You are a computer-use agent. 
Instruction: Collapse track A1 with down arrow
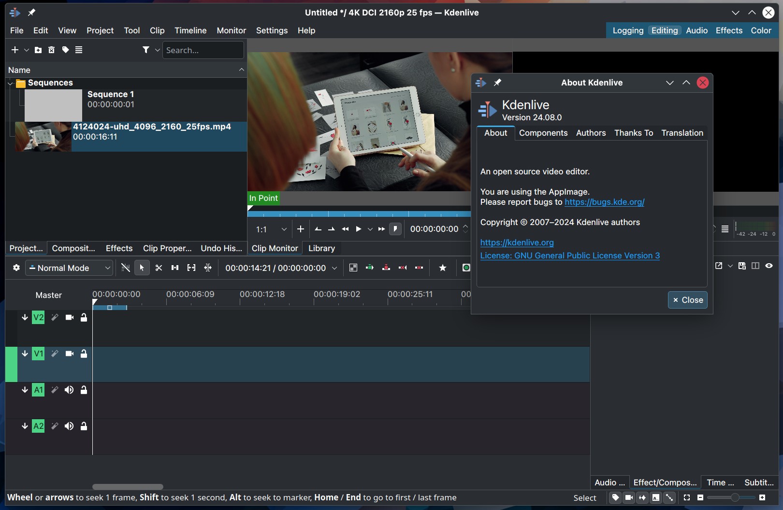click(x=25, y=390)
